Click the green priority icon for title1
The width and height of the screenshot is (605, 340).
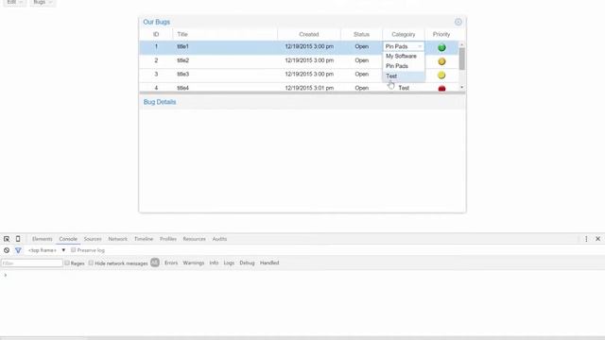point(441,47)
